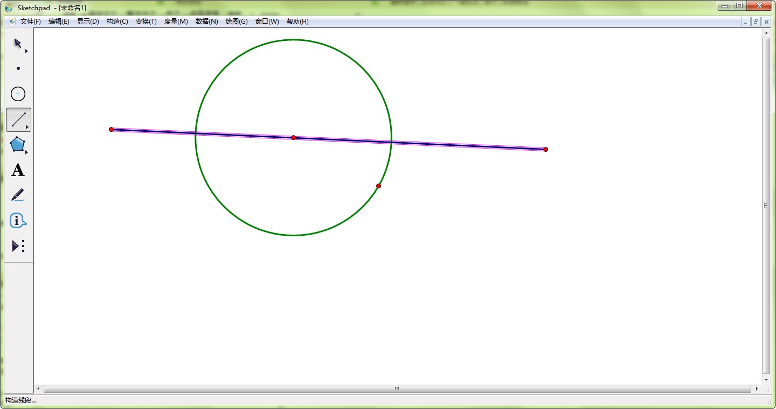Select the Information tool
The image size is (776, 409).
(x=18, y=221)
